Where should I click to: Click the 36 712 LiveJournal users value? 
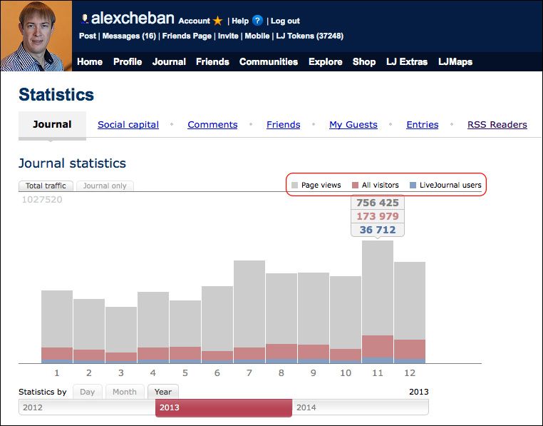click(x=378, y=230)
